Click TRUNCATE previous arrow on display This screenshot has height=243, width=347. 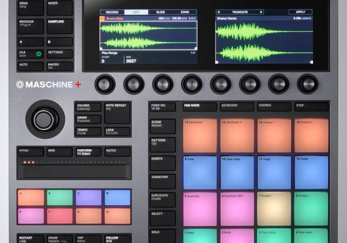coord(219,12)
